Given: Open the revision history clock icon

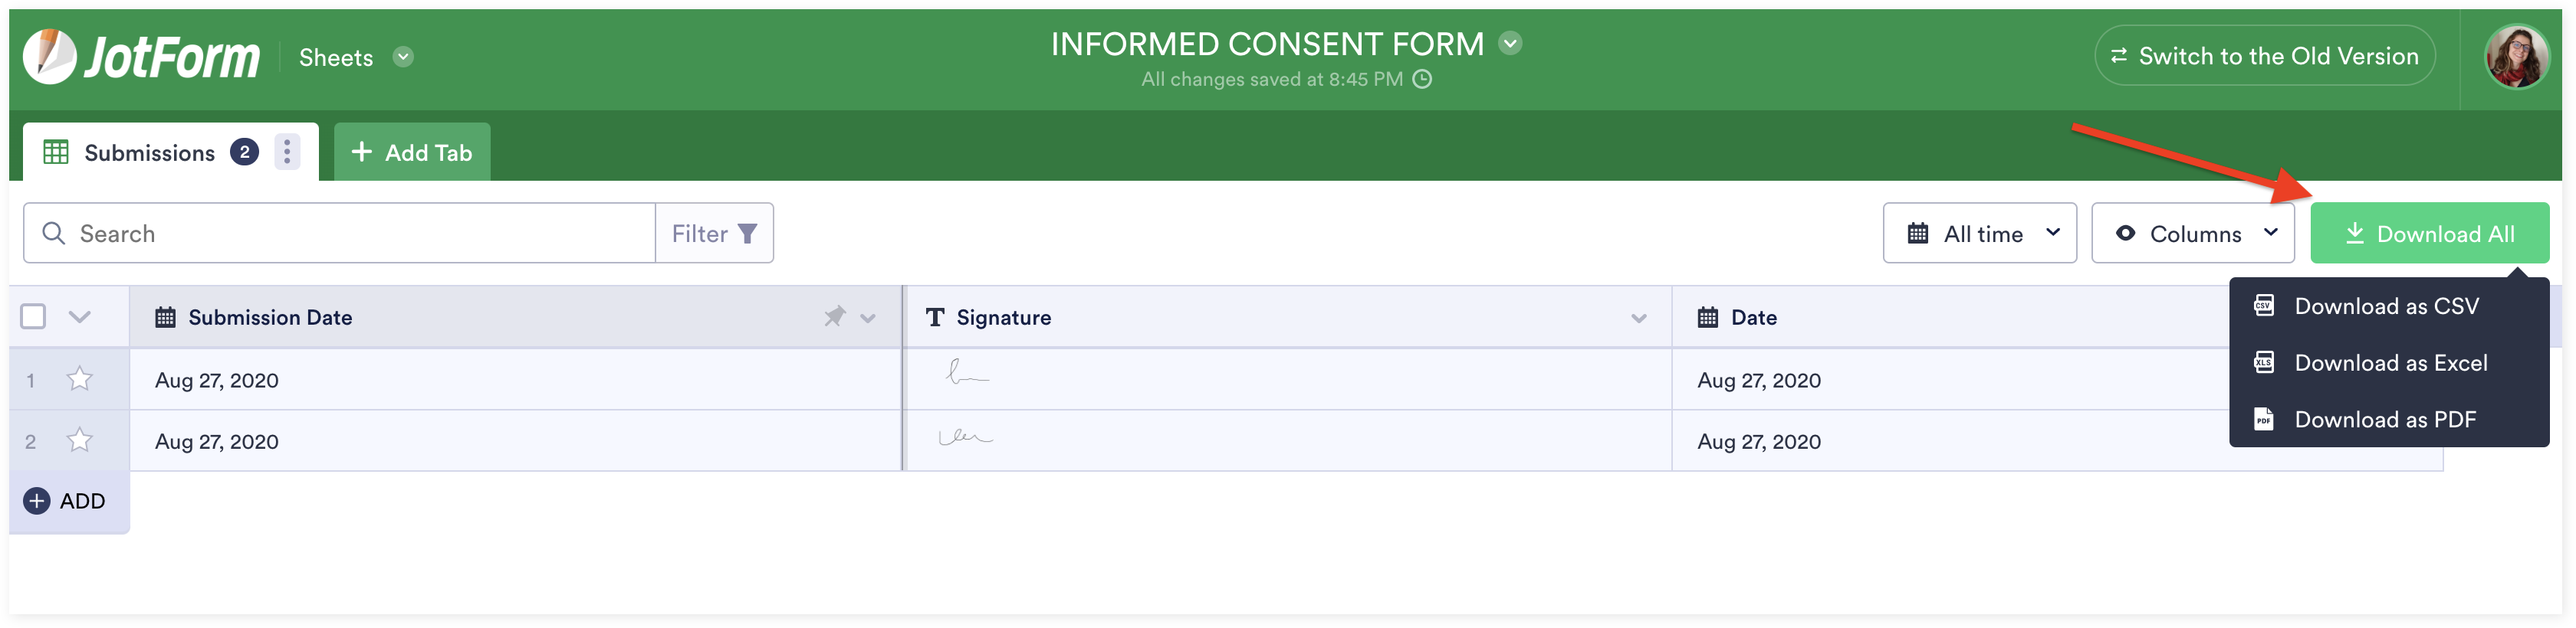Looking at the screenshot, I should [1422, 79].
